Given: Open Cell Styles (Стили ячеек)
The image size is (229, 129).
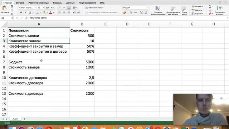Looking at the screenshot, I should 184,10.
